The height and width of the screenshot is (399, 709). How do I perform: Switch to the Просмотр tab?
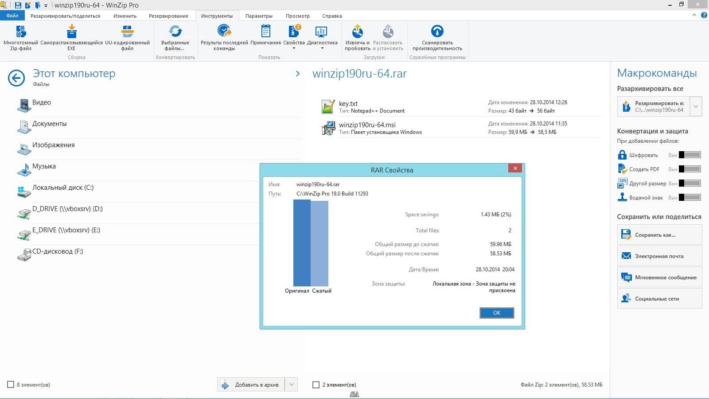click(298, 16)
